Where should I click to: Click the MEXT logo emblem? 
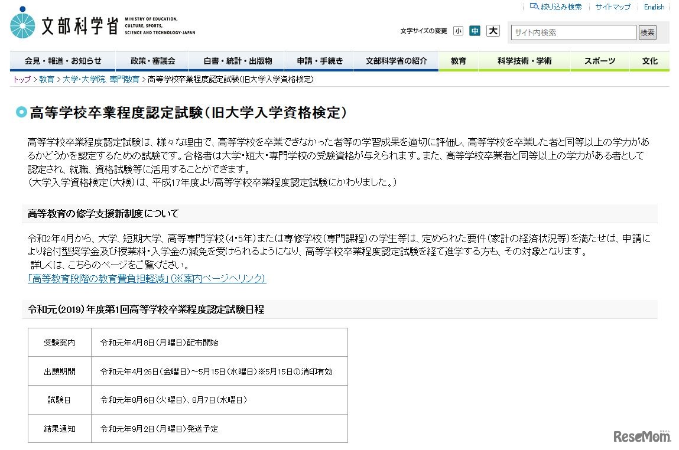coord(22,24)
